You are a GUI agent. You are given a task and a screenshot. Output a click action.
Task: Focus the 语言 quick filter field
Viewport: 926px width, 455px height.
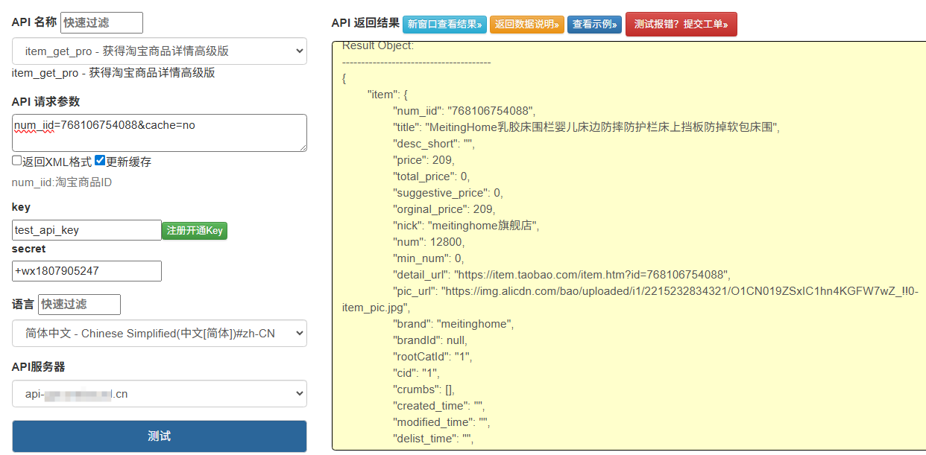(79, 304)
